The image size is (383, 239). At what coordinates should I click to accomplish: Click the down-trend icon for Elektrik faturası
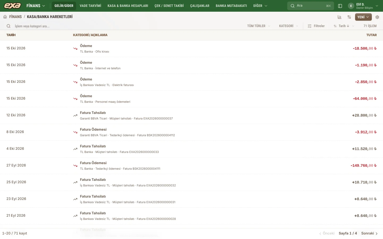(x=75, y=82)
